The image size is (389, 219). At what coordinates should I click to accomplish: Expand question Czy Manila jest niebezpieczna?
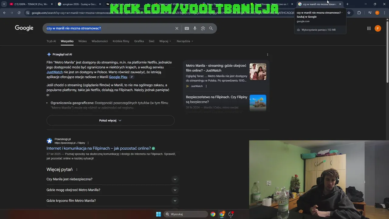pyautogui.click(x=112, y=179)
